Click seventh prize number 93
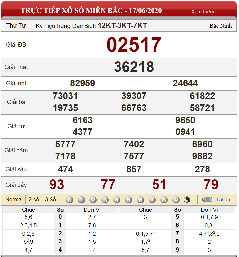 pyautogui.click(x=57, y=185)
